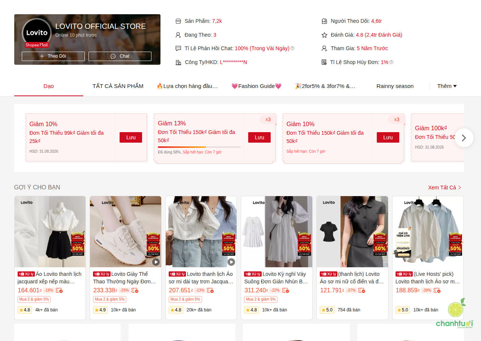Play video on the Lovito sneakers thumbnail
The image size is (481, 341).
[x=156, y=262]
